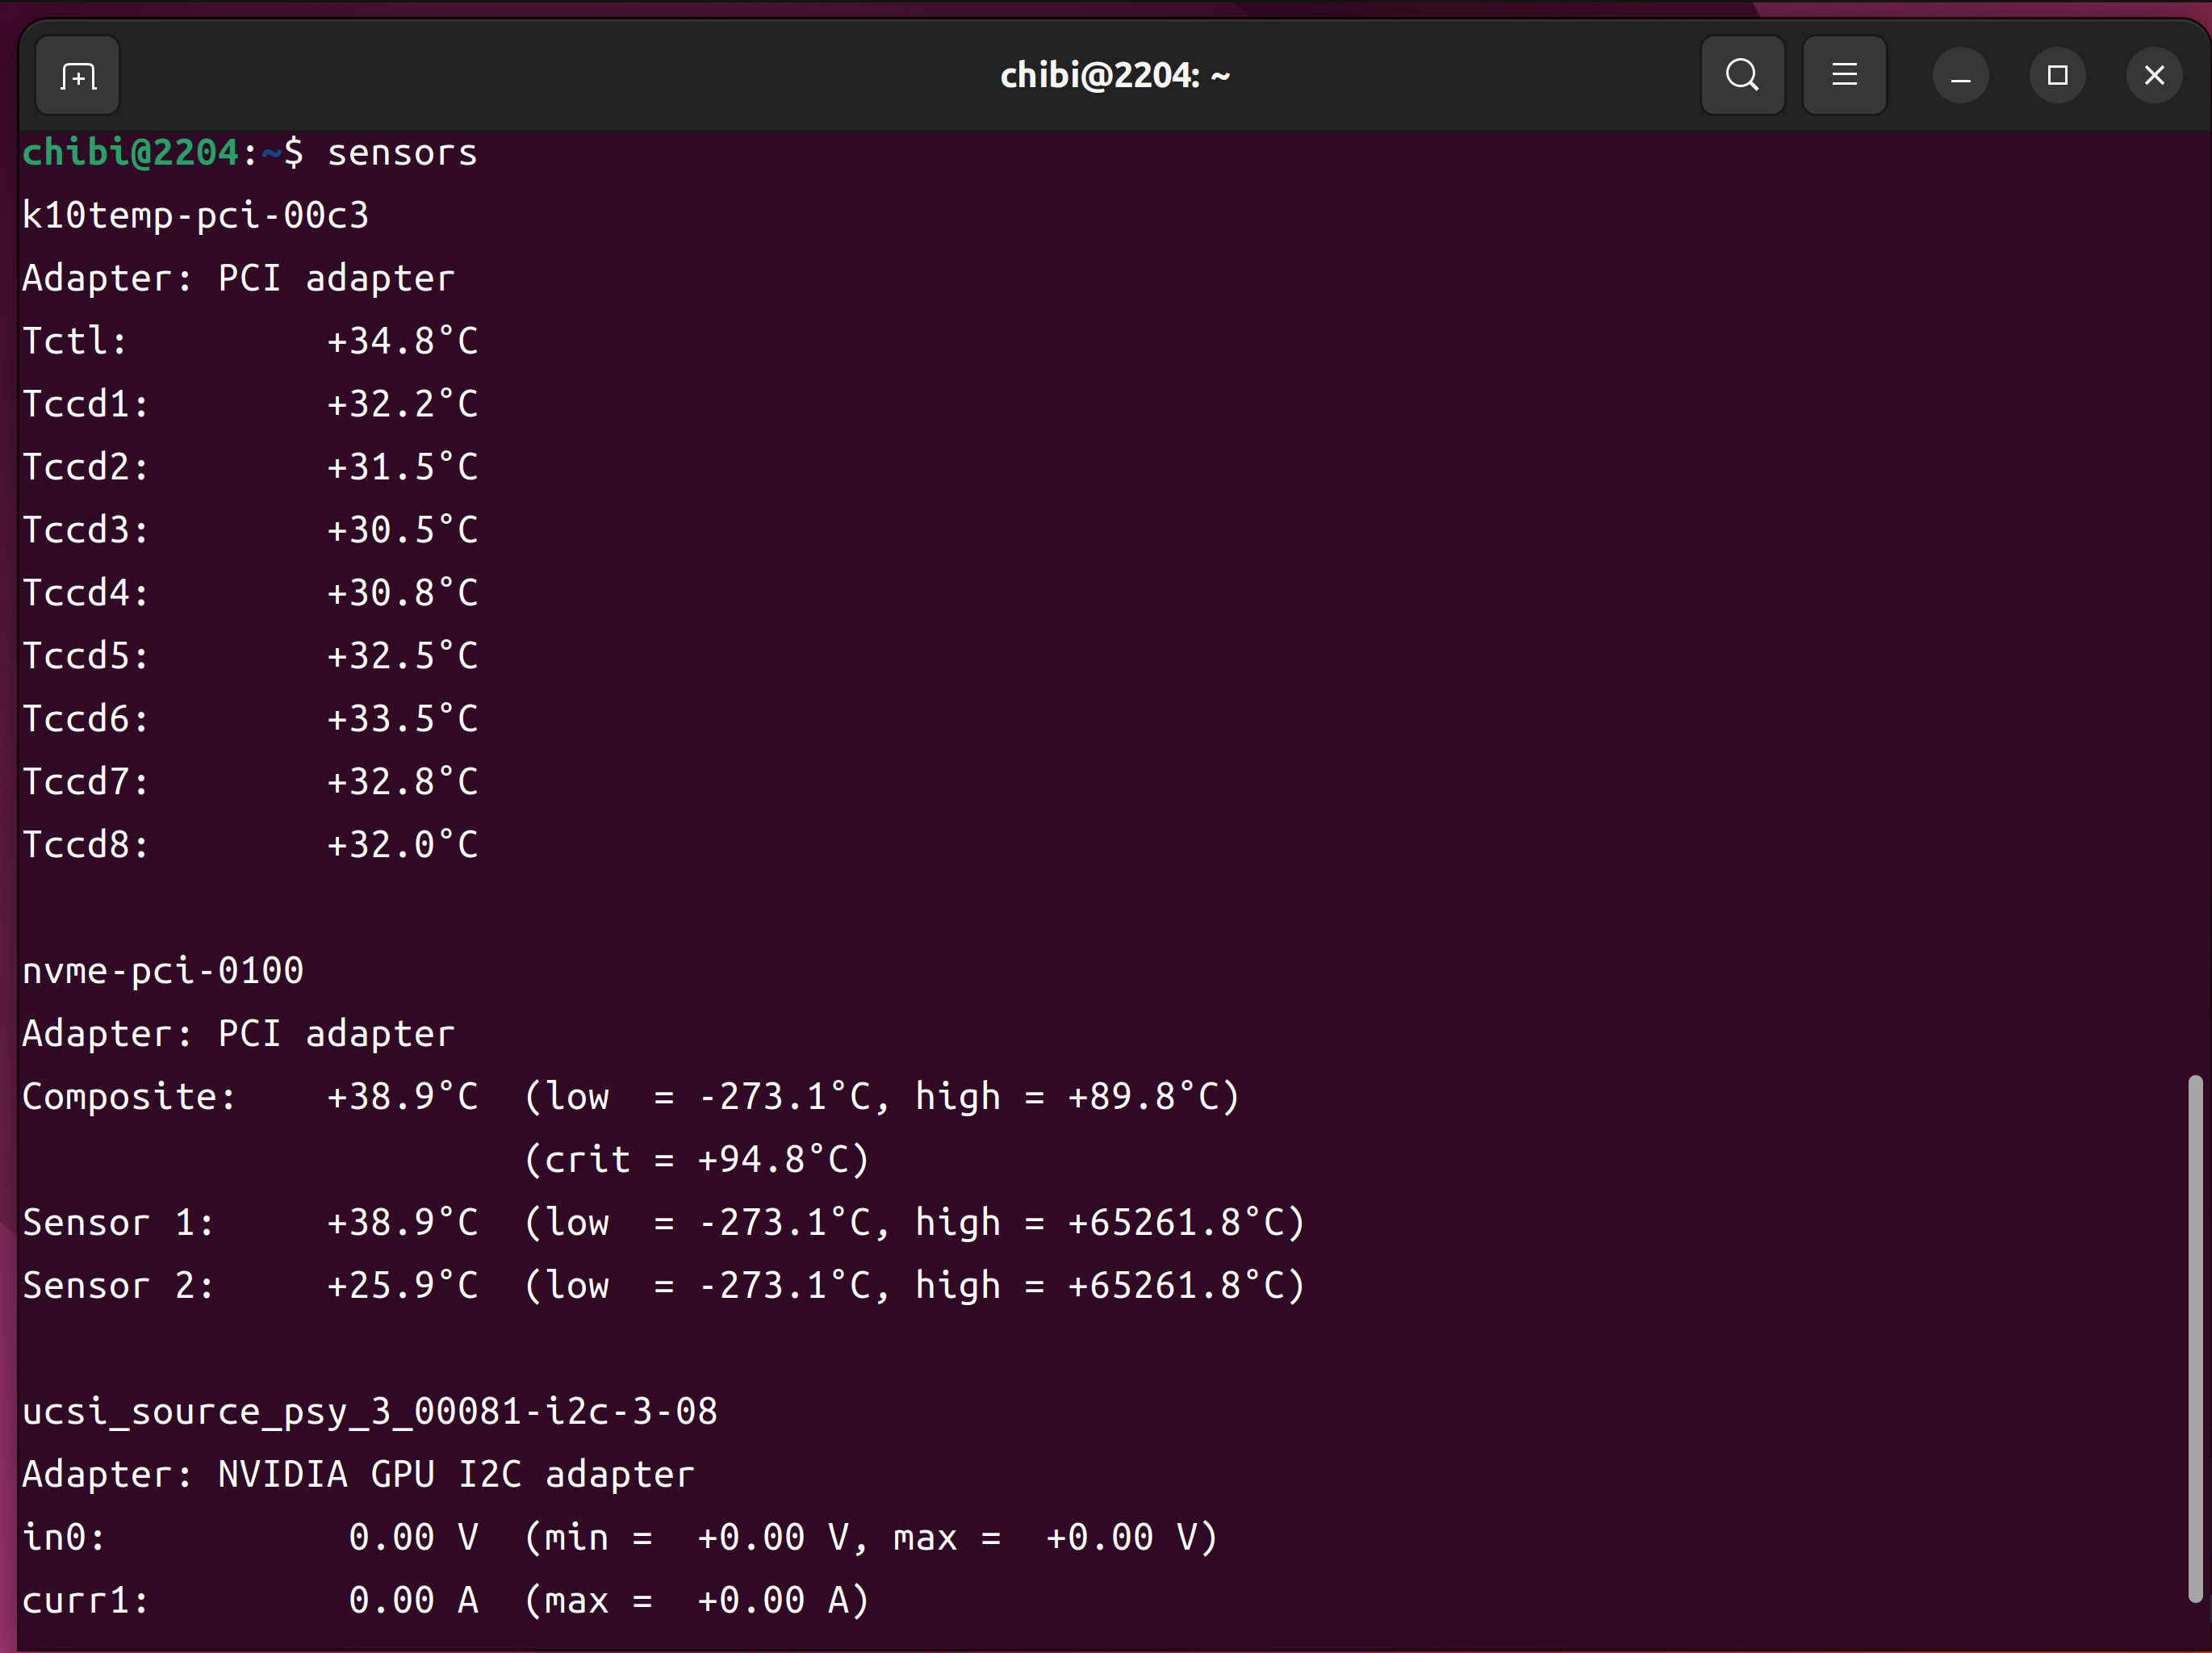The width and height of the screenshot is (2212, 1653).
Task: Click the Tccd3 label
Action: (x=85, y=530)
